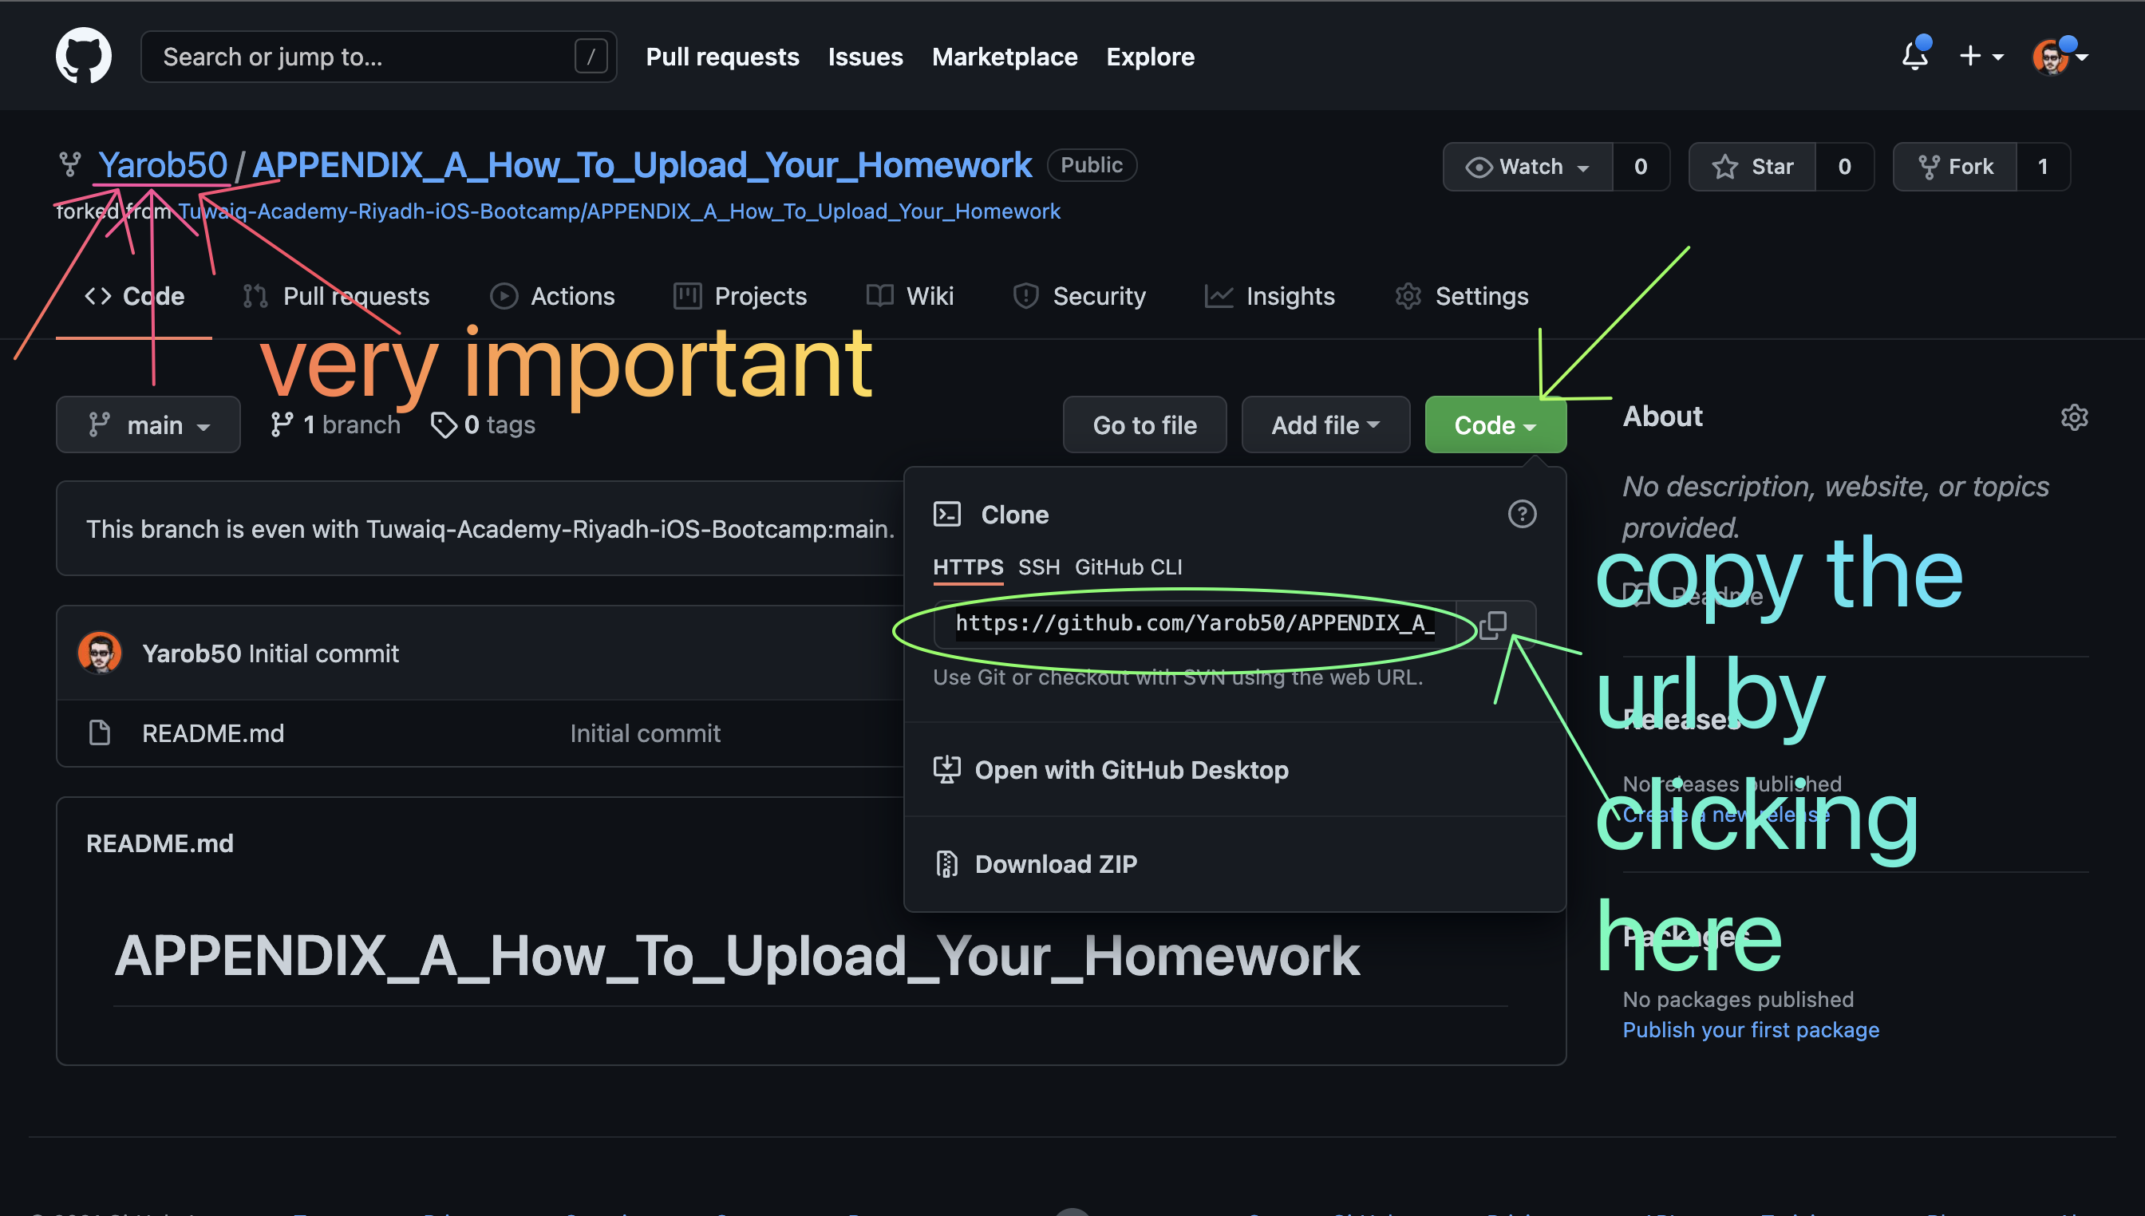Click your profile avatar picture
Image resolution: width=2145 pixels, height=1216 pixels.
coord(2054,56)
